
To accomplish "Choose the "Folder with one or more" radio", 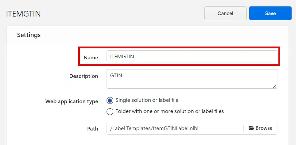I will tap(110, 111).
